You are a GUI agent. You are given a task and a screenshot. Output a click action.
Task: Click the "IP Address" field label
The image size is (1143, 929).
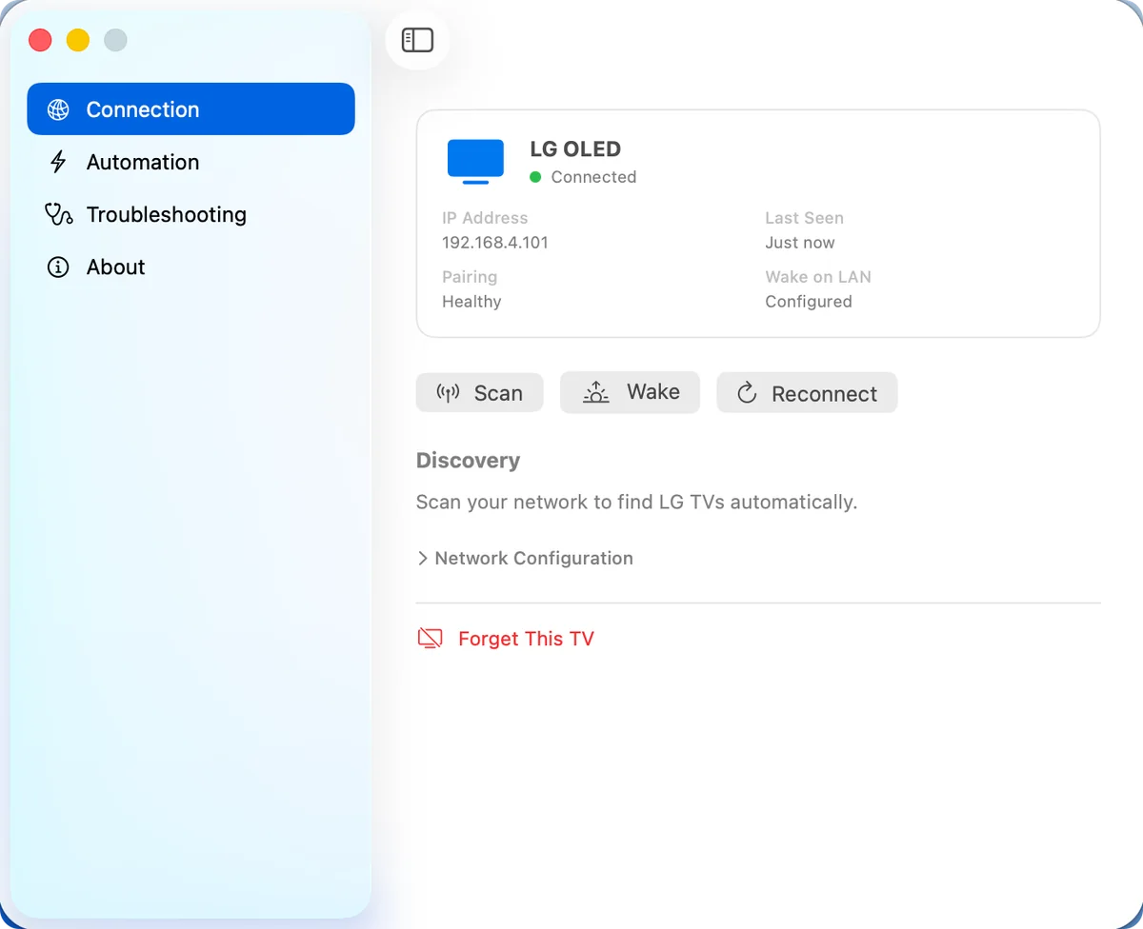[485, 218]
